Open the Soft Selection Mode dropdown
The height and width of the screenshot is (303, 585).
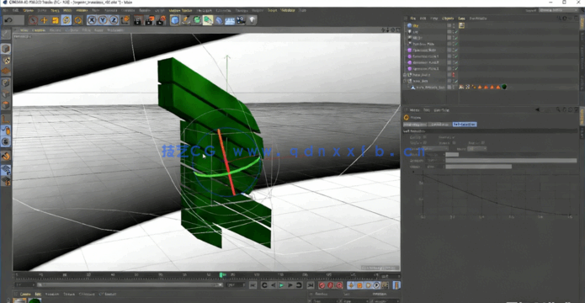pyautogui.click(x=476, y=148)
